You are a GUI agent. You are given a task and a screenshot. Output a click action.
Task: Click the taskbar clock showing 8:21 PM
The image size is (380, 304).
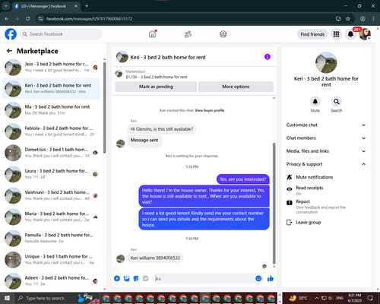click(355, 298)
